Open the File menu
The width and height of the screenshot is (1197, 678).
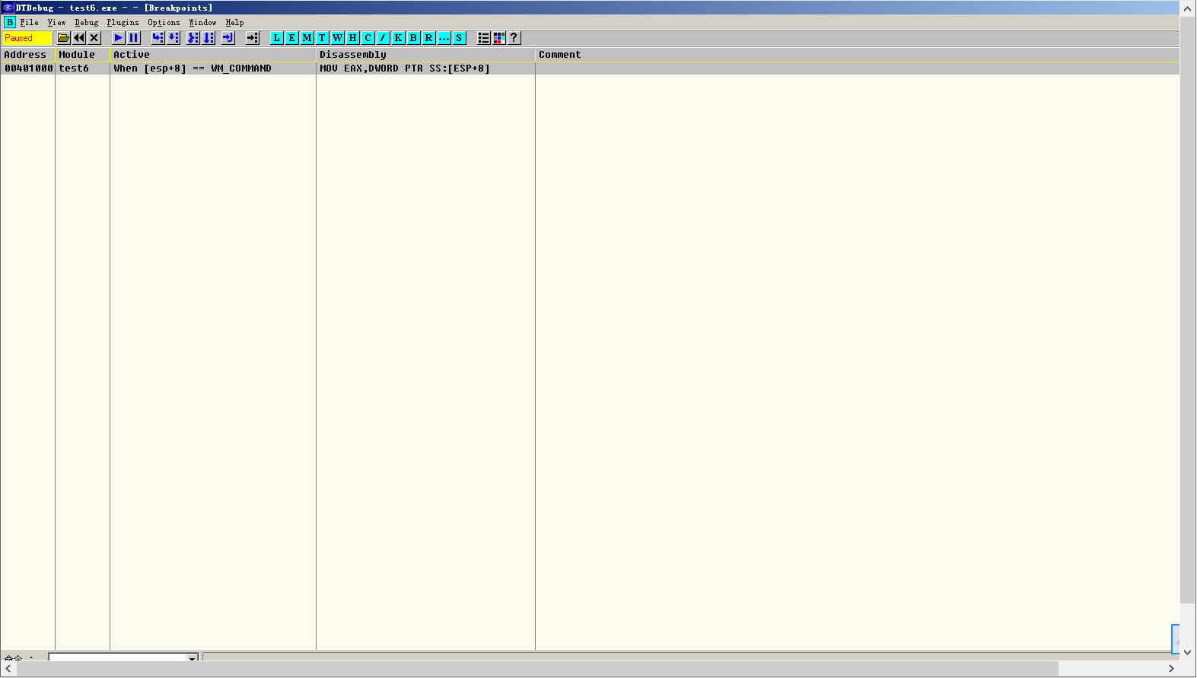coord(29,23)
